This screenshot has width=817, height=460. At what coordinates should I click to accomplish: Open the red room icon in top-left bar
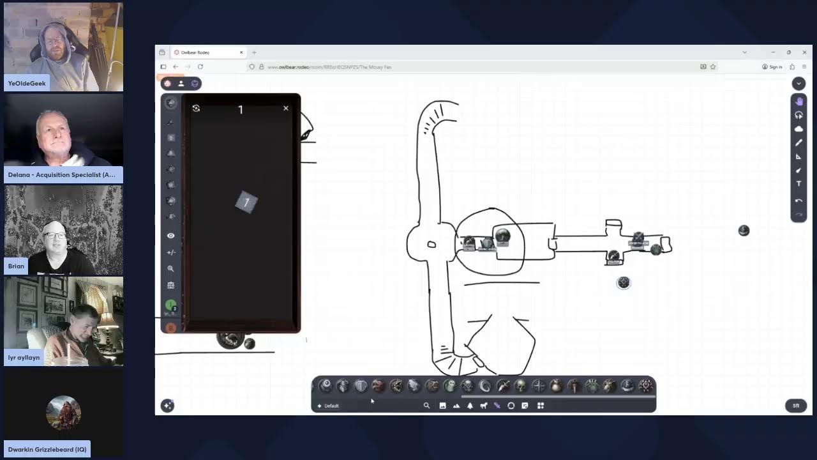coord(167,84)
